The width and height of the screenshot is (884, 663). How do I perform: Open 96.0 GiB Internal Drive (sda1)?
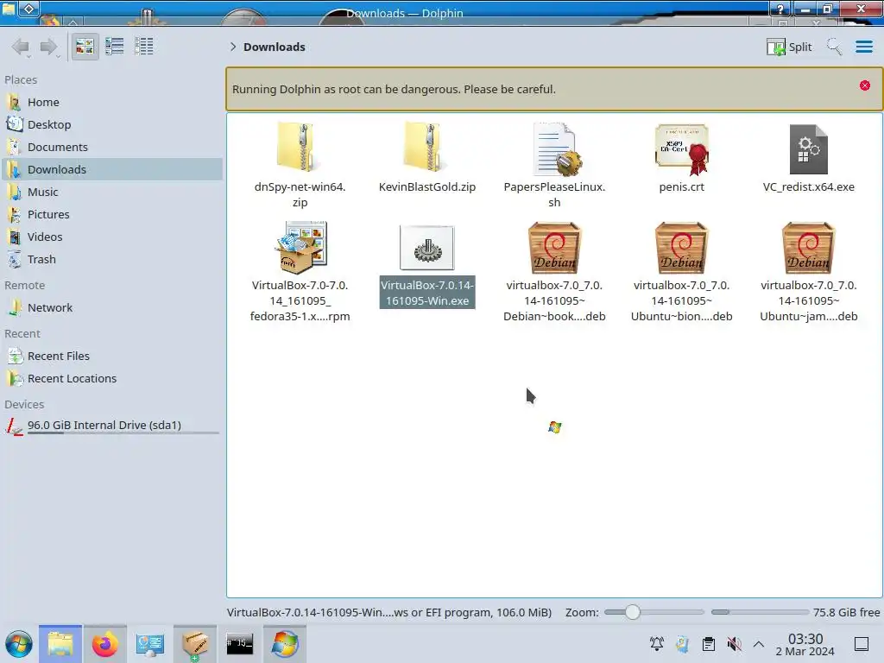tap(111, 426)
